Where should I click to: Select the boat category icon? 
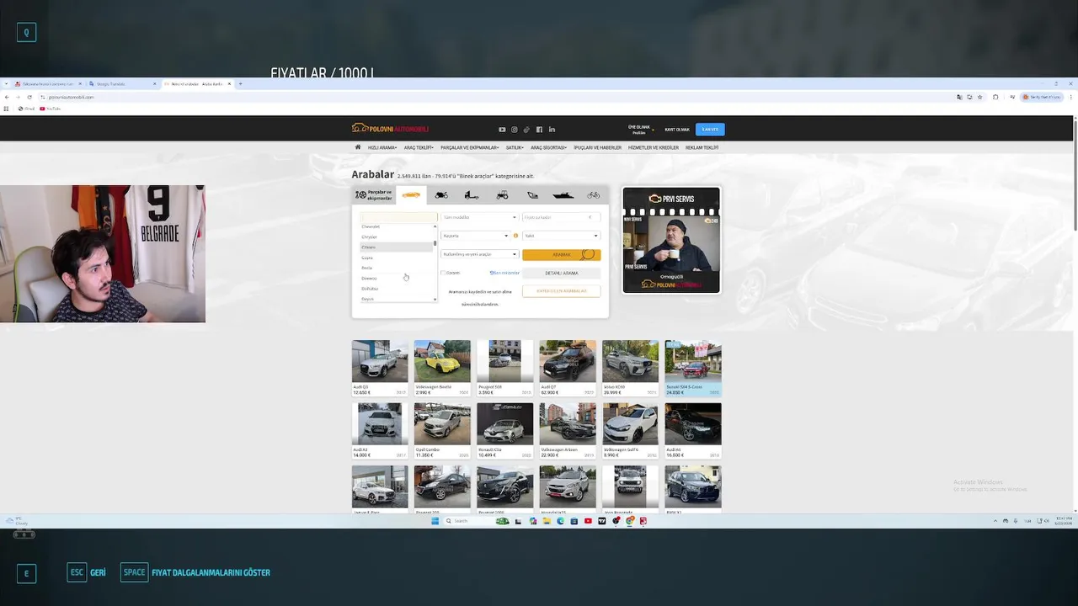(x=563, y=194)
